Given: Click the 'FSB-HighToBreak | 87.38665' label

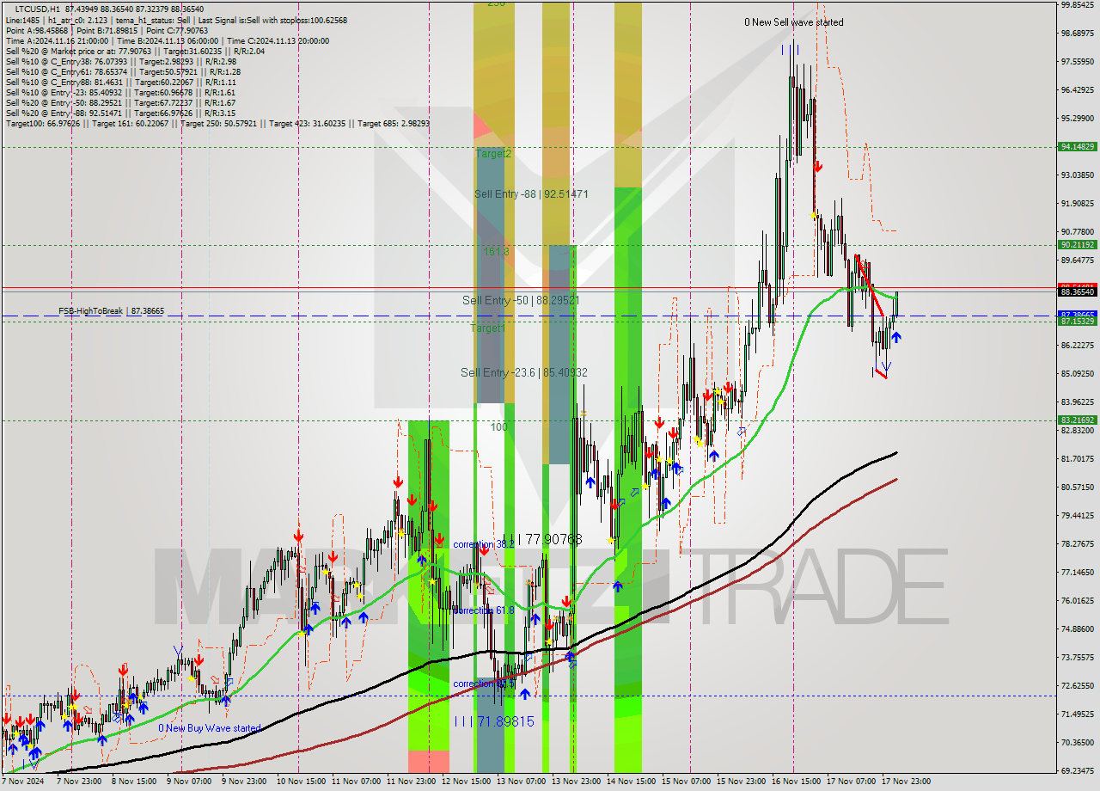Looking at the screenshot, I should (x=111, y=310).
